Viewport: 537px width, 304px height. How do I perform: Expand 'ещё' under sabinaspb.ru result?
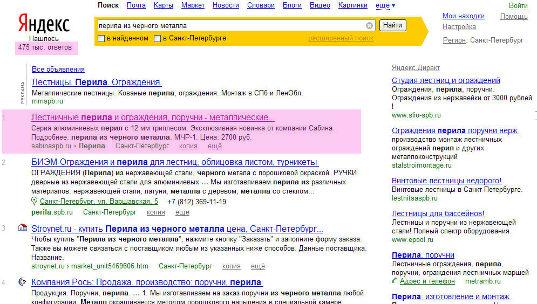point(215,146)
